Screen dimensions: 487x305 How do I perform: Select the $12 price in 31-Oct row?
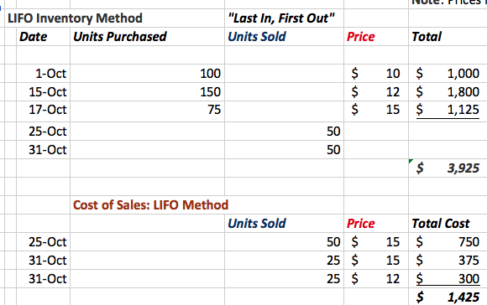tap(376, 279)
